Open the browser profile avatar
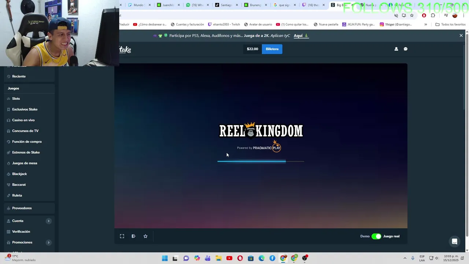Image resolution: width=469 pixels, height=264 pixels. point(455,15)
